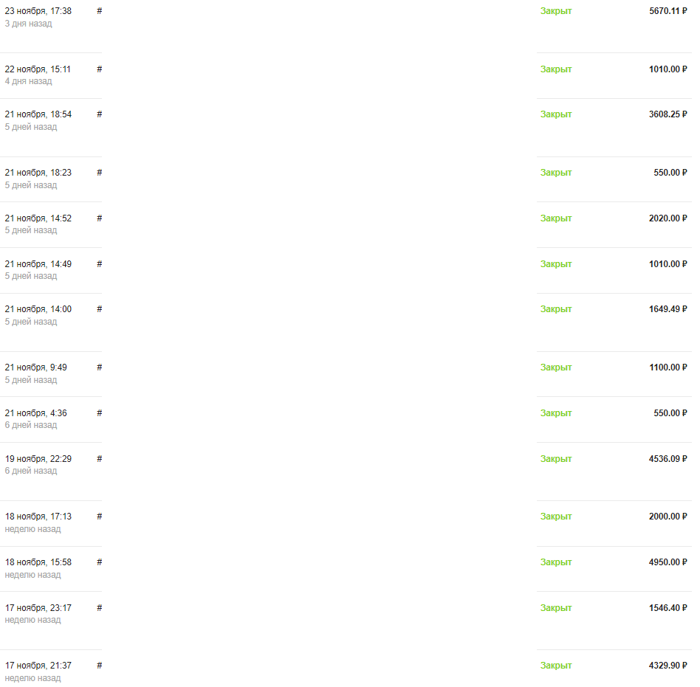Click the # beside 21 ноября, 18:23
The width and height of the screenshot is (700, 687).
100,173
